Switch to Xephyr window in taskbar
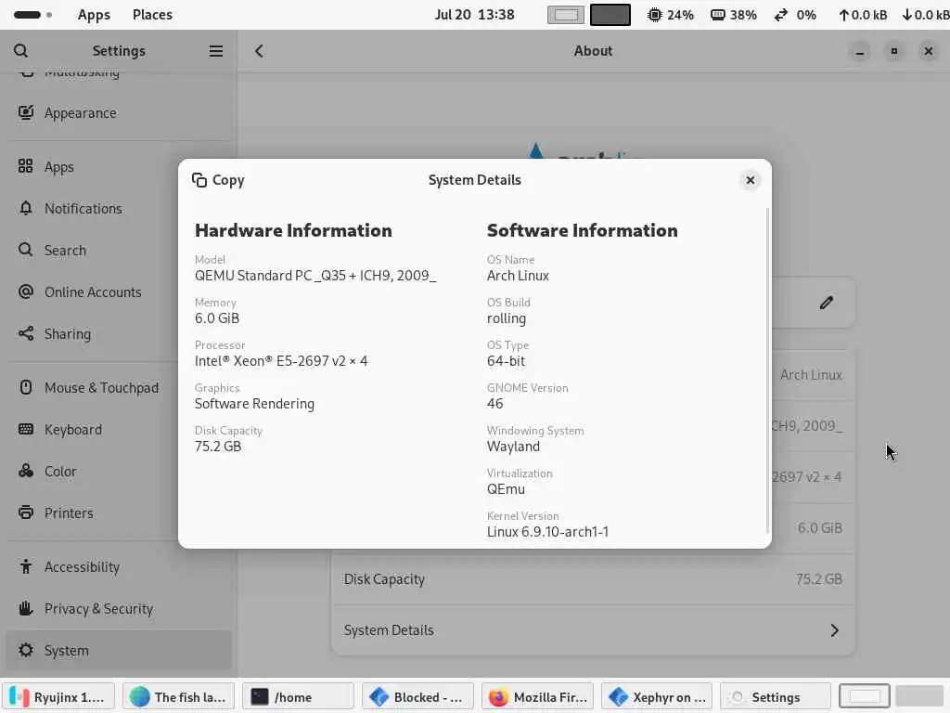 658,697
